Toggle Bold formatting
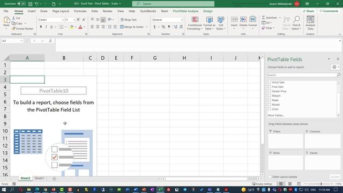Viewport: 343px width, 193px height. coord(41,27)
